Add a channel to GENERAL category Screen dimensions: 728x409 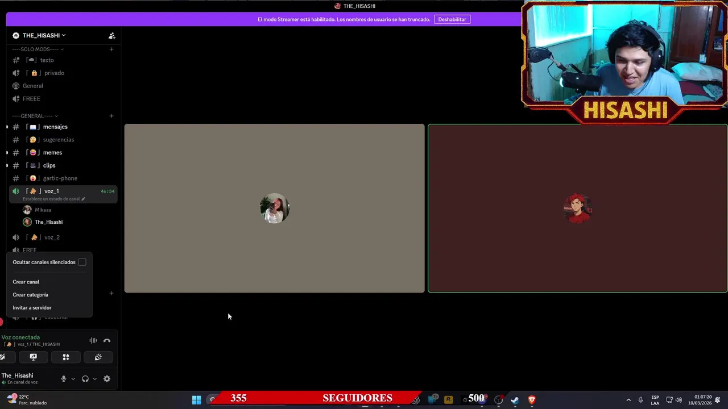(x=111, y=116)
